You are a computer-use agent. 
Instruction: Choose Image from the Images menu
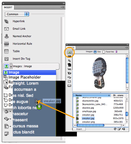pos(30,72)
